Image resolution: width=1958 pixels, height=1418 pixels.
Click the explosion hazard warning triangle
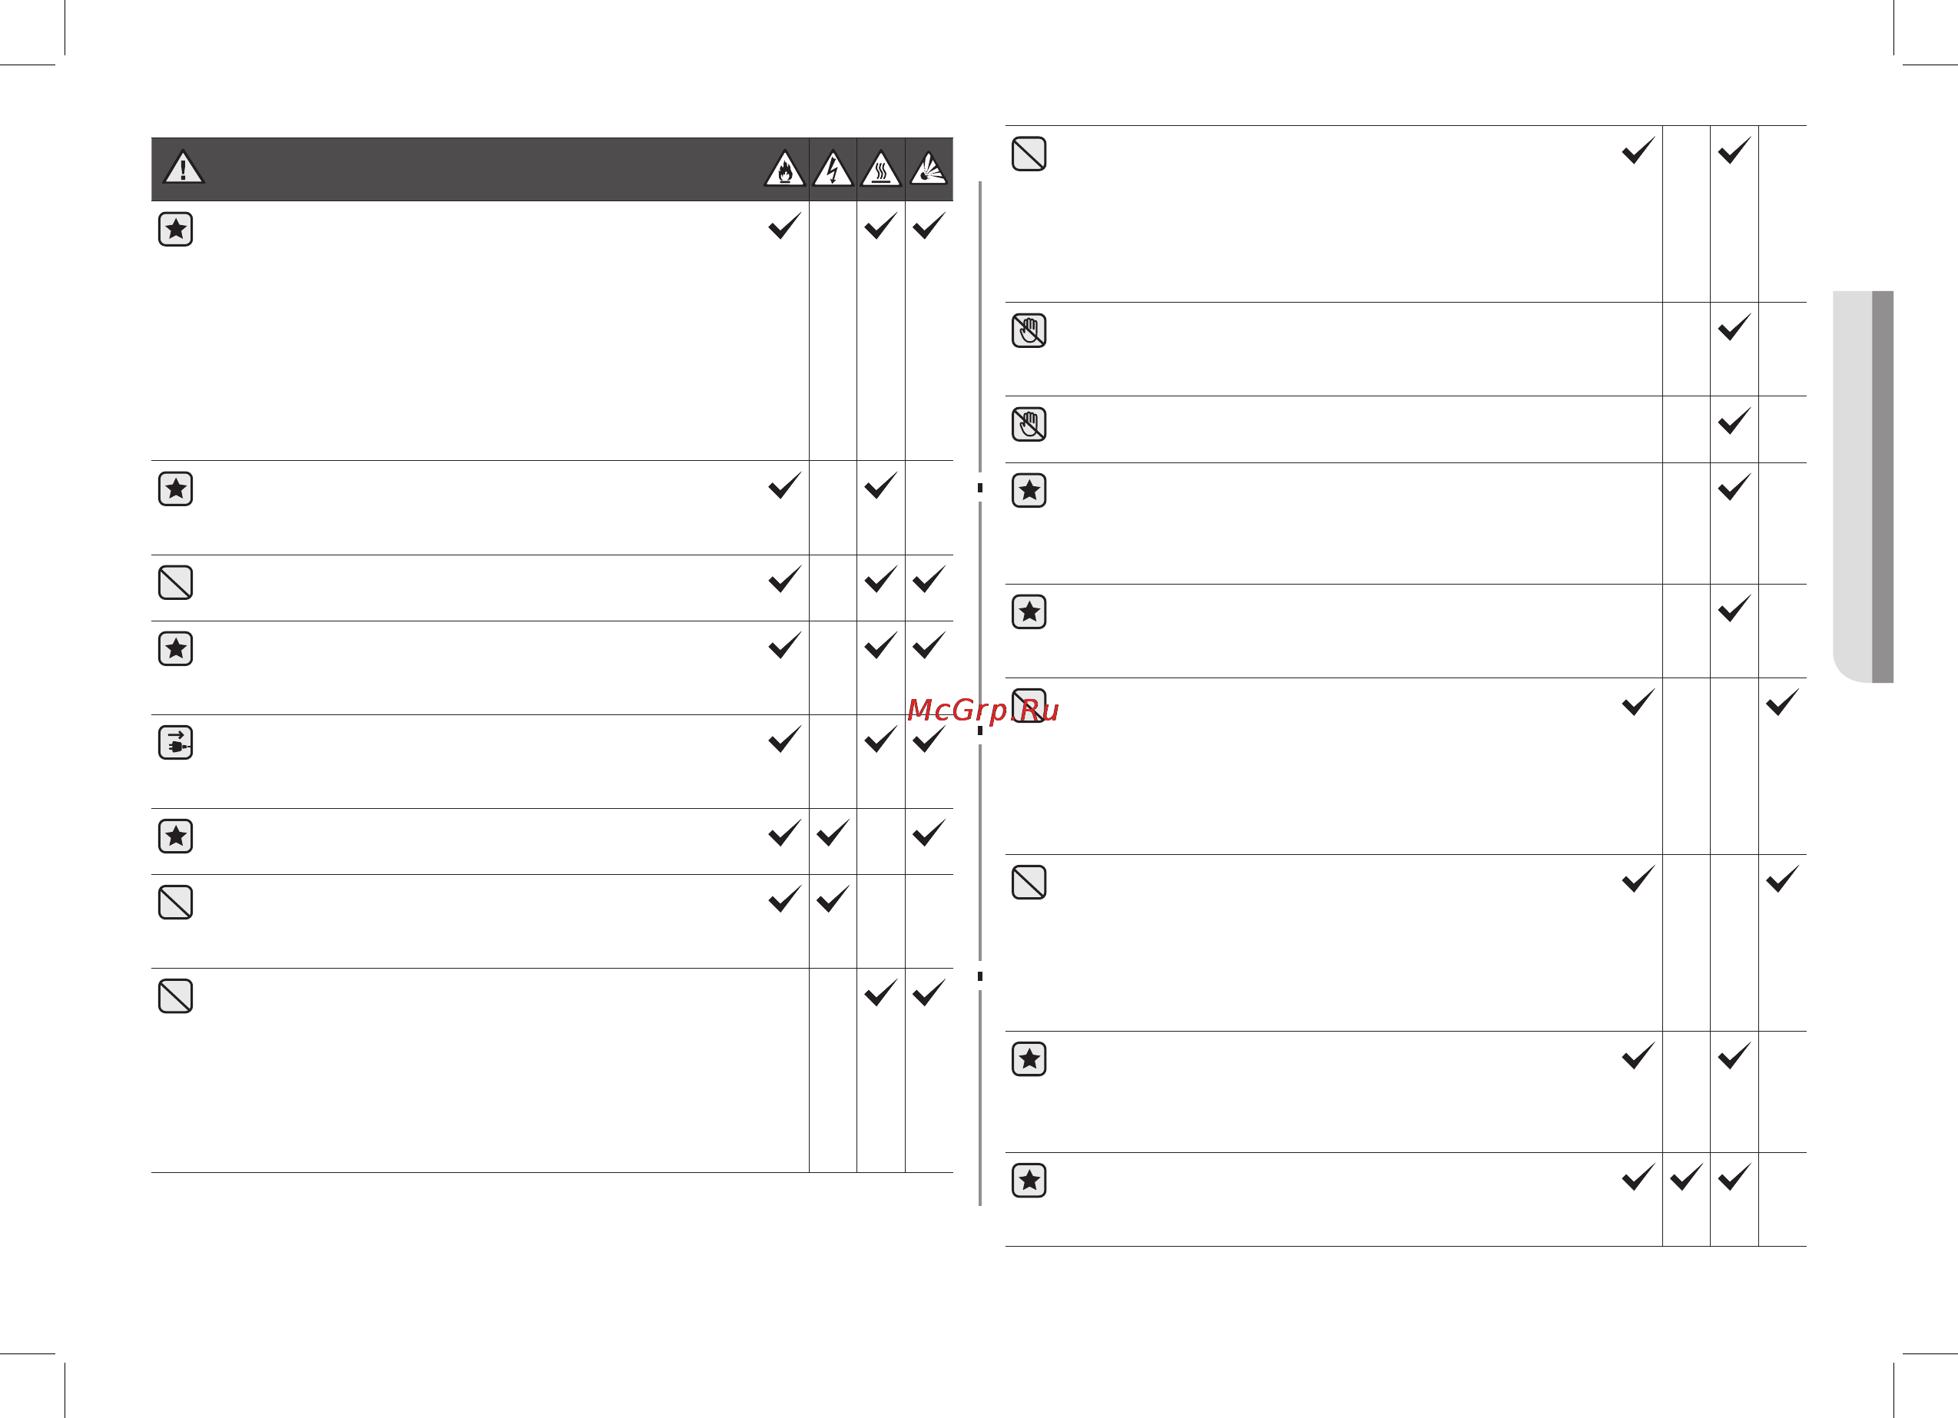click(929, 169)
